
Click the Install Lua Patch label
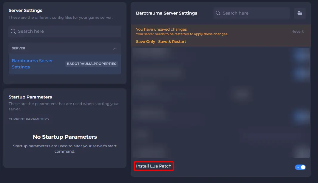pyautogui.click(x=154, y=166)
